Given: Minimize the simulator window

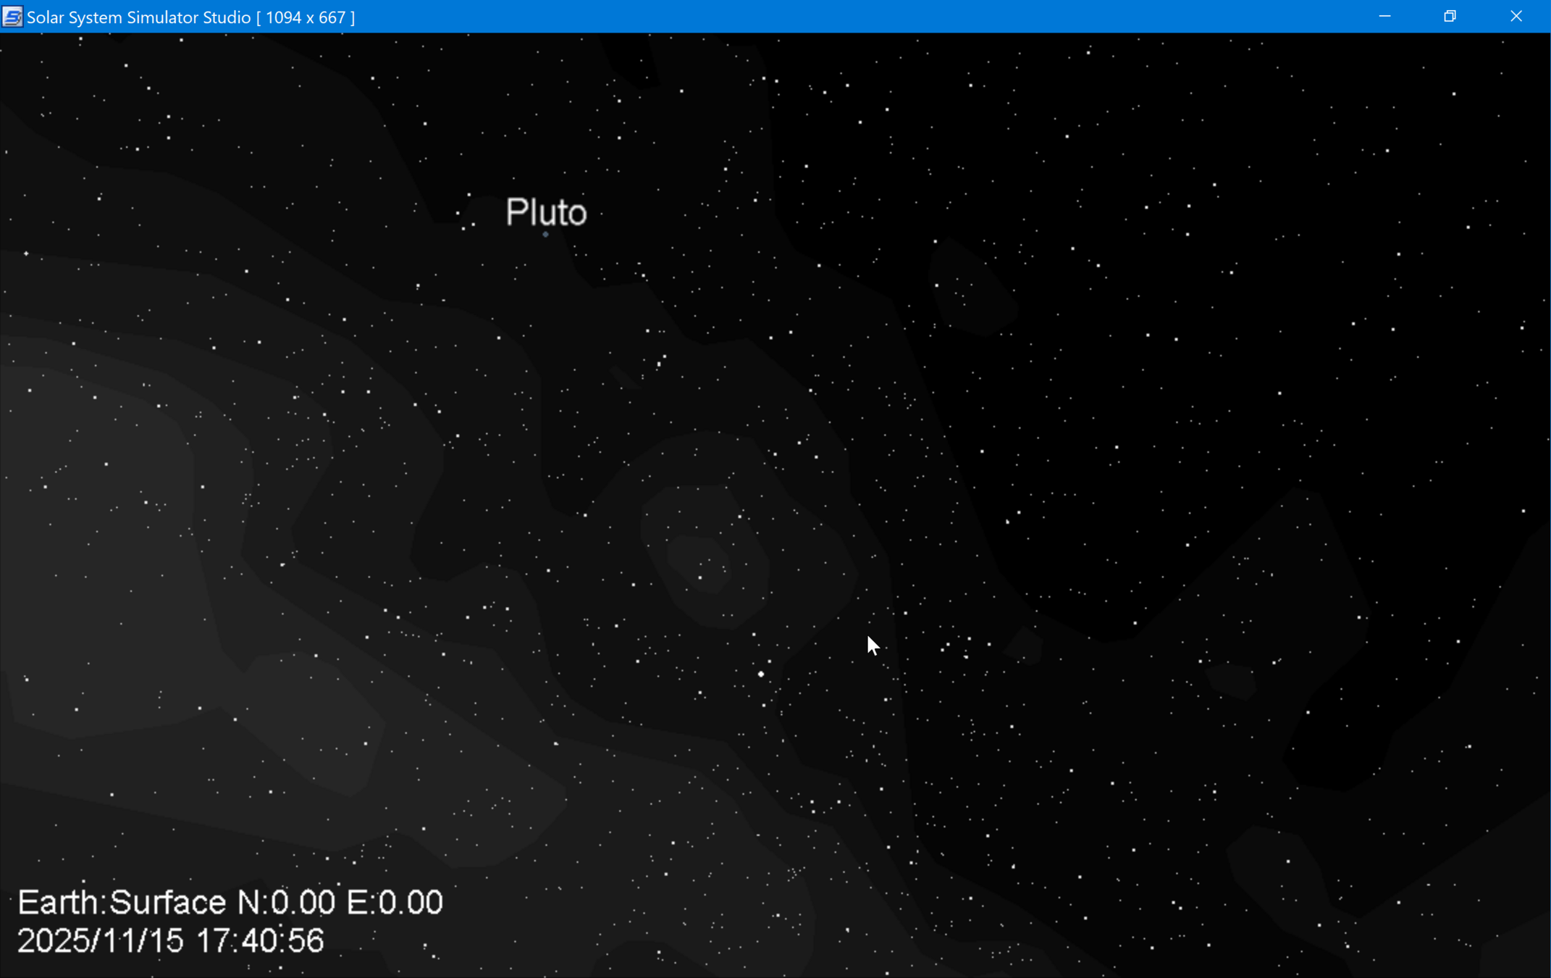Looking at the screenshot, I should (x=1384, y=17).
